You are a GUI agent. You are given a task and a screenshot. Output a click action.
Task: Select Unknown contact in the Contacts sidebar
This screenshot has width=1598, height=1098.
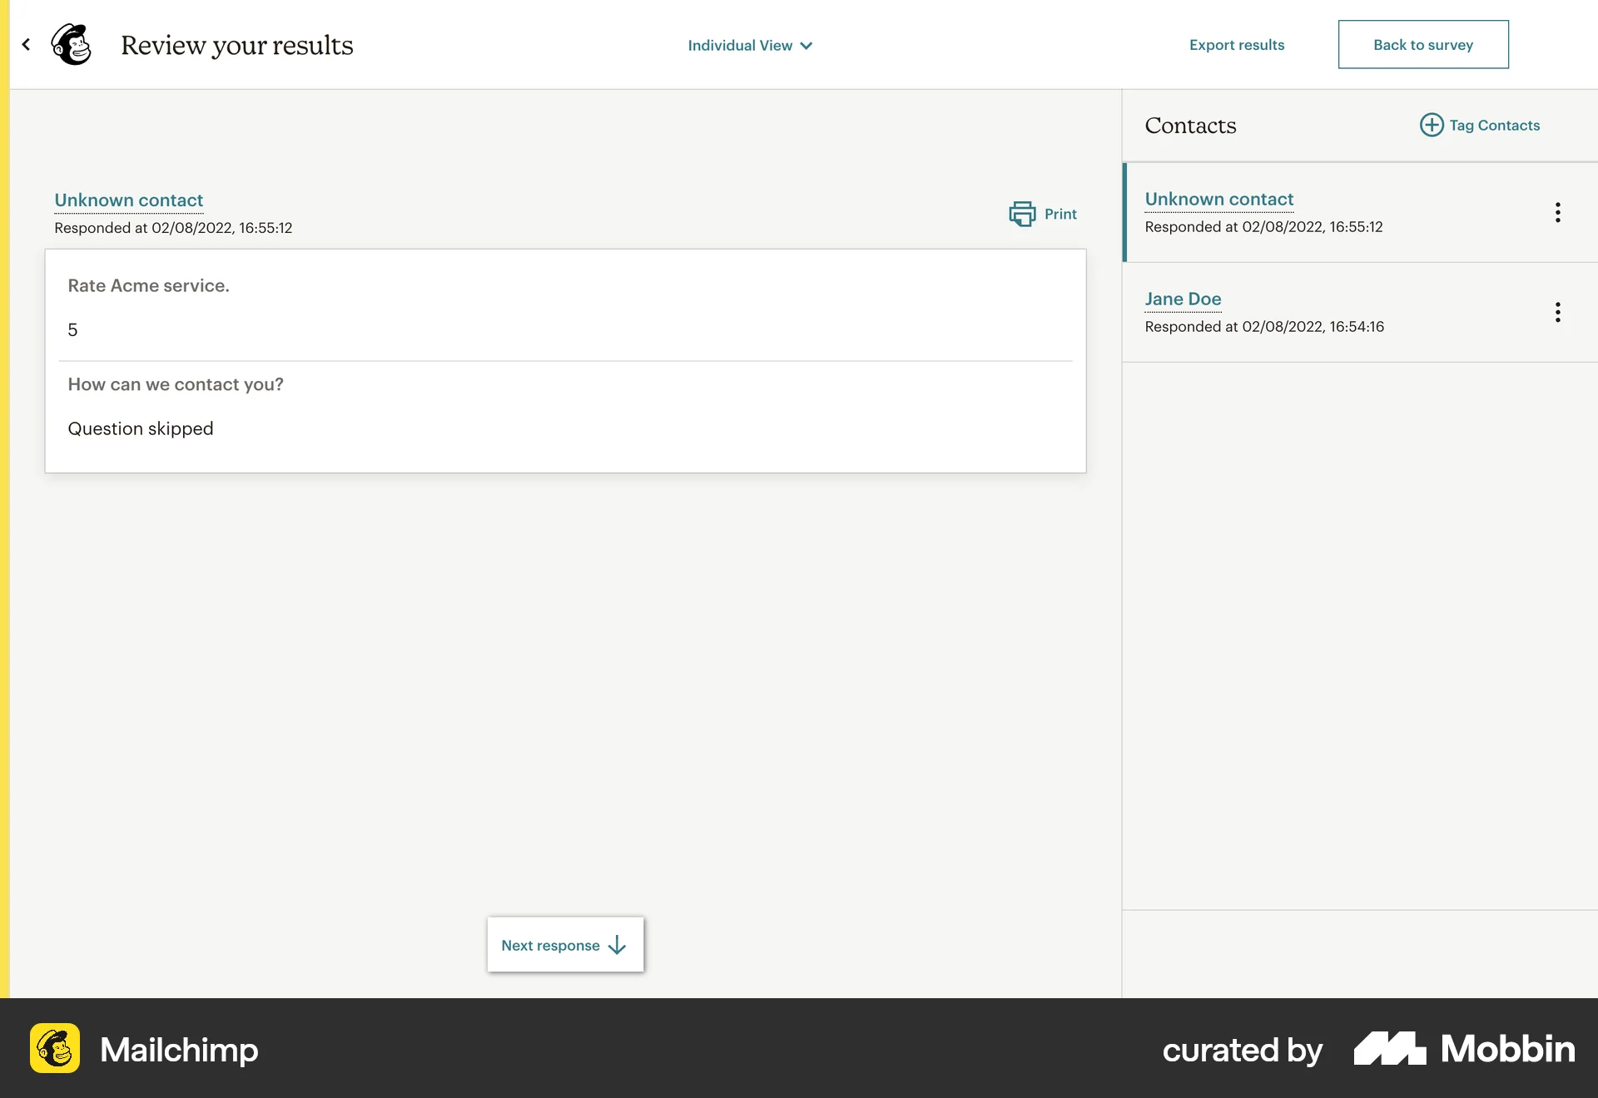click(1218, 199)
